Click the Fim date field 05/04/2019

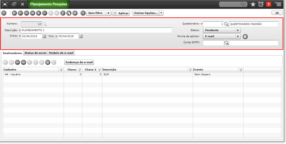point(68,36)
